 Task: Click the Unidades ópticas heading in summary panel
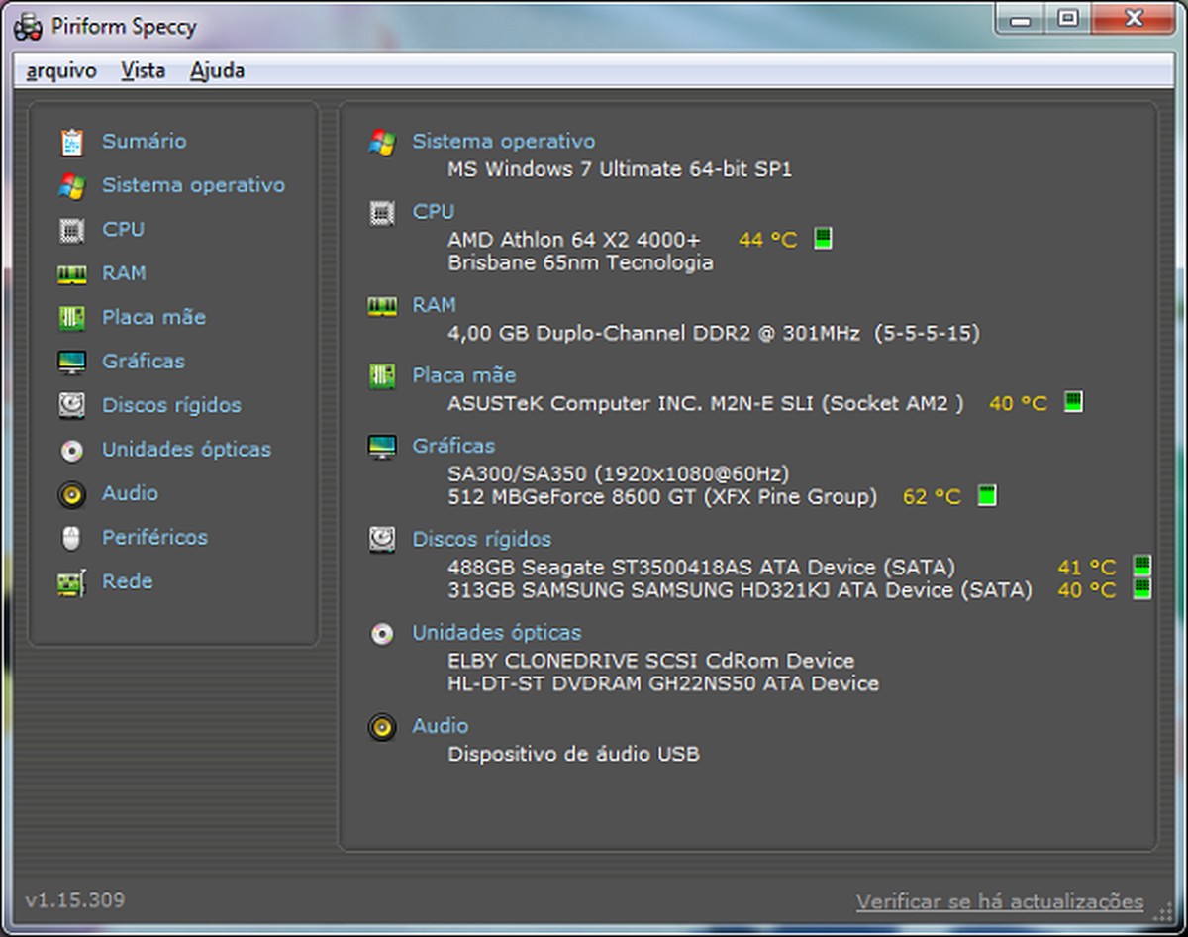(496, 632)
